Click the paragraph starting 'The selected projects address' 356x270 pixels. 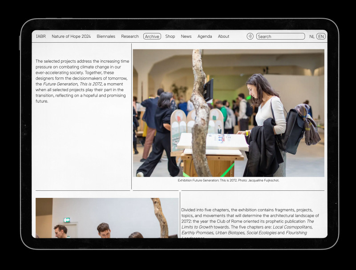pos(82,81)
